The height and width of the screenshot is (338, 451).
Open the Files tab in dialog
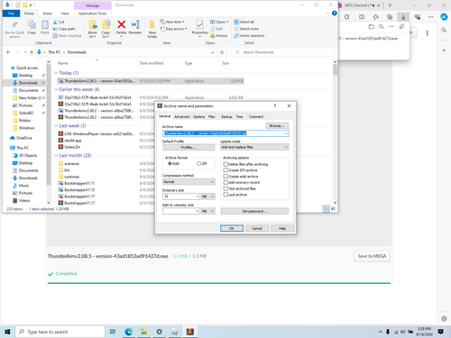212,116
